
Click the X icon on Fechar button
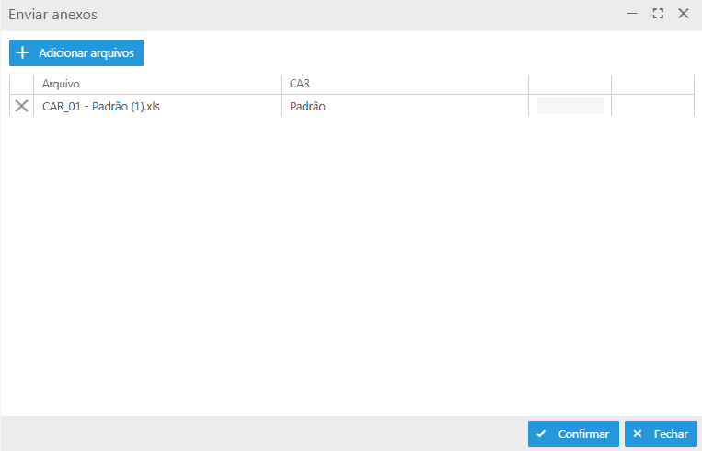(638, 434)
